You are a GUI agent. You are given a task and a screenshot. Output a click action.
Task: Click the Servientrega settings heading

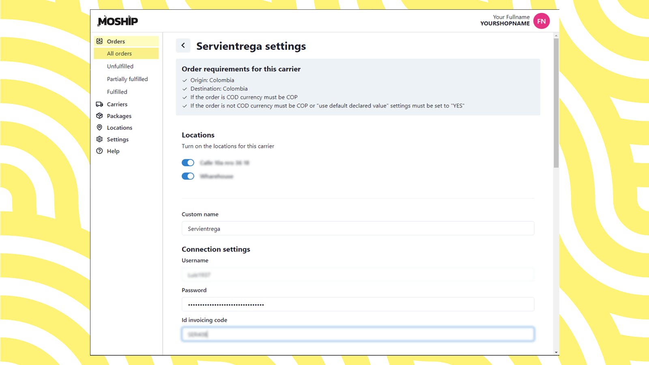[251, 46]
